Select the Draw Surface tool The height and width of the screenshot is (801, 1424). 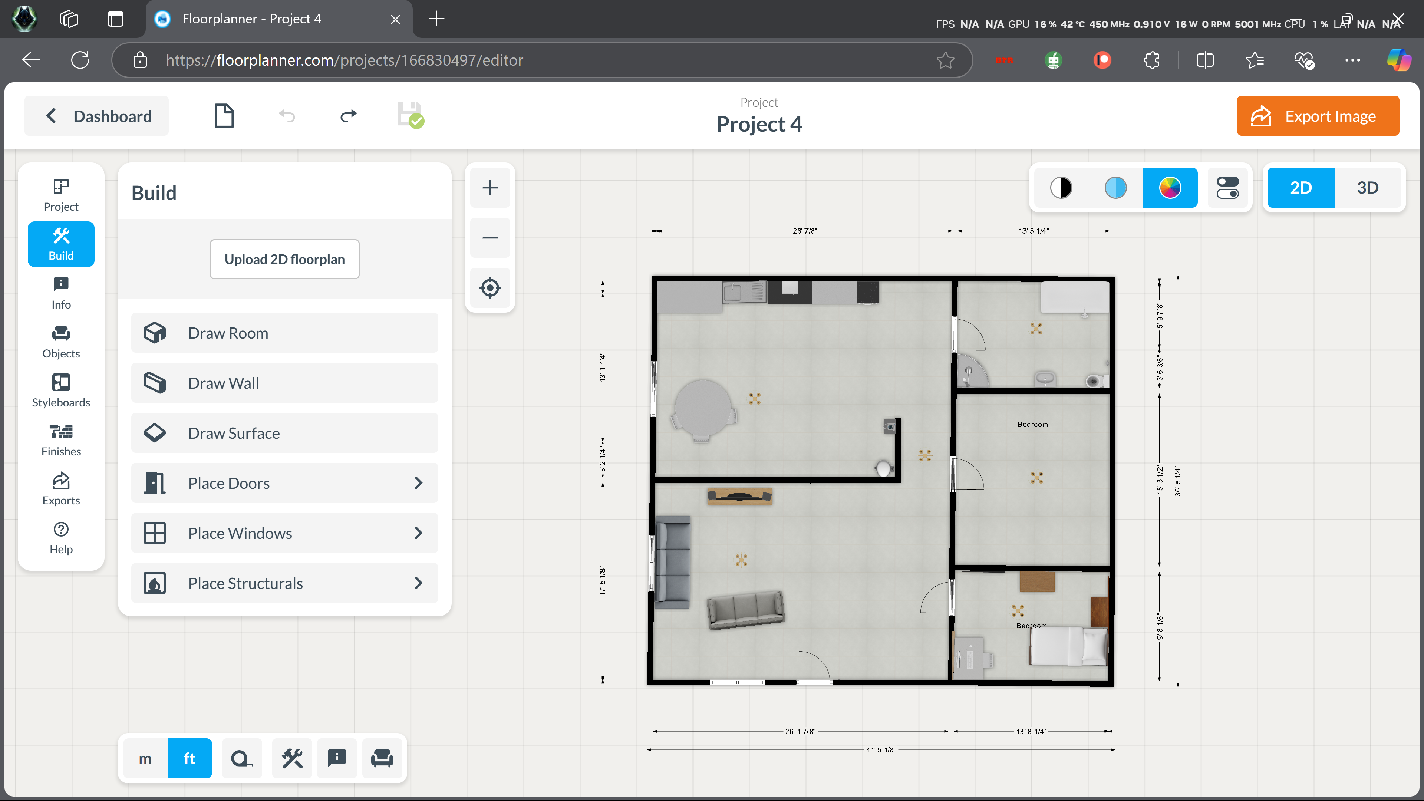[x=285, y=433]
